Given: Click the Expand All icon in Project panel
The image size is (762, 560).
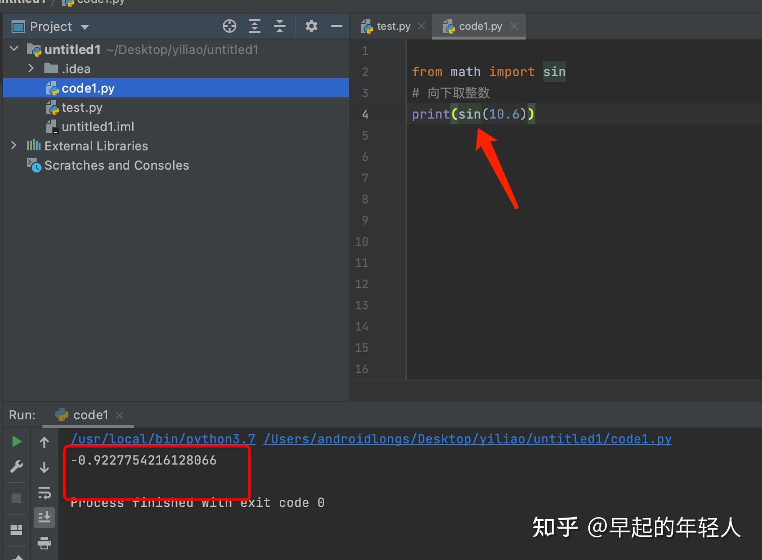Looking at the screenshot, I should click(255, 27).
